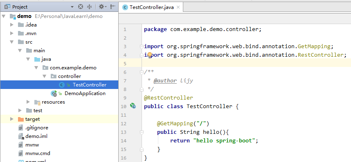Click the collapse all icon in Project panel
351x162 pixels.
(x=89, y=7)
